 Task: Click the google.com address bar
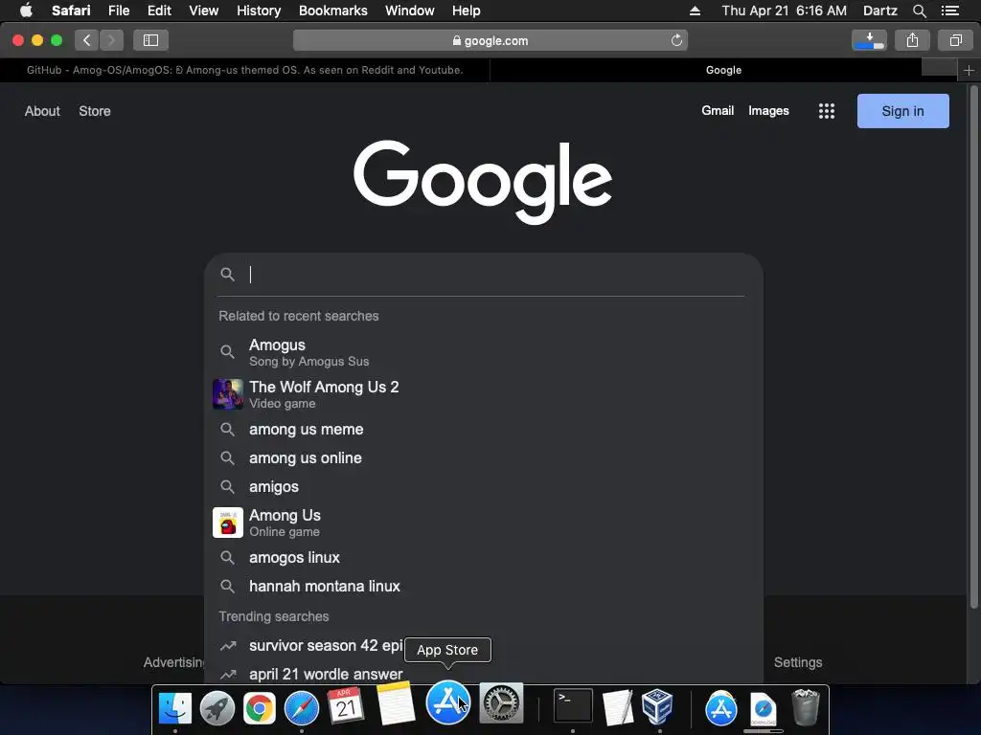click(490, 40)
